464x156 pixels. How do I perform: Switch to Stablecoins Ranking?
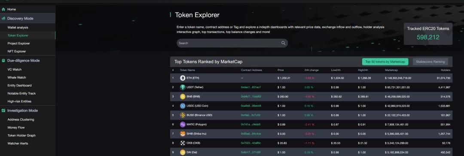click(x=430, y=62)
